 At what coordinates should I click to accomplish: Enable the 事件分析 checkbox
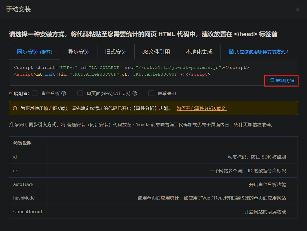click(35, 93)
